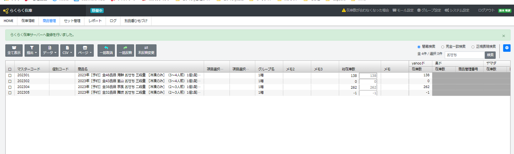
Task: Select 簡易検索 radio button
Action: (418, 46)
